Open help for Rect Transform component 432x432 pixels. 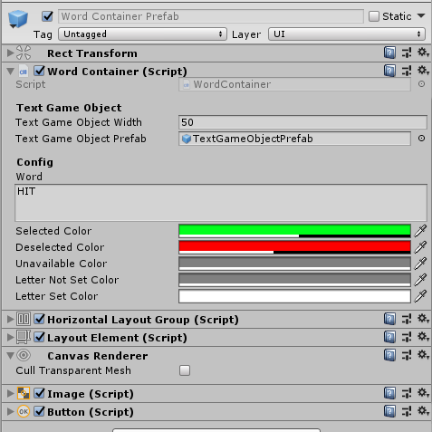[389, 53]
